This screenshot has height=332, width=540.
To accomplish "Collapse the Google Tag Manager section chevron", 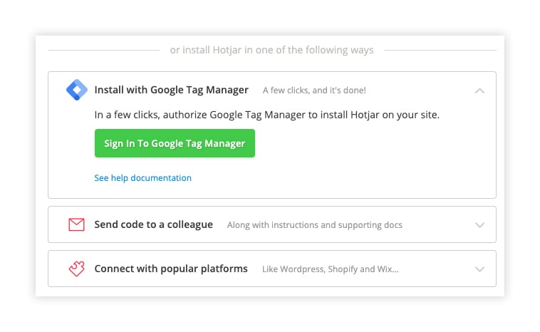I will (x=479, y=90).
